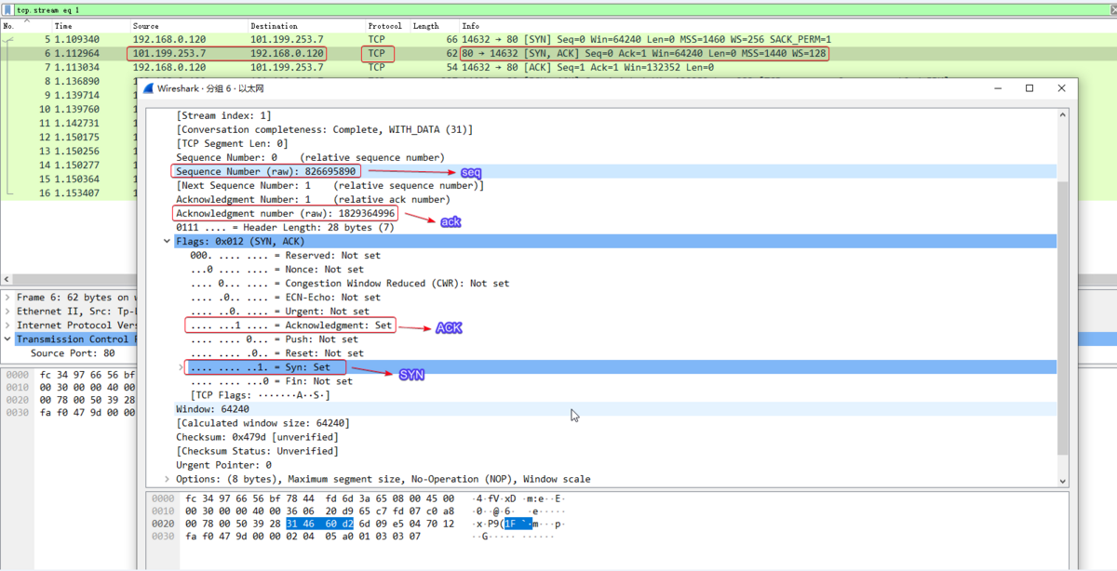Close the packet 6 detail dialog
Screen dimensions: 1117x571
1061,88
